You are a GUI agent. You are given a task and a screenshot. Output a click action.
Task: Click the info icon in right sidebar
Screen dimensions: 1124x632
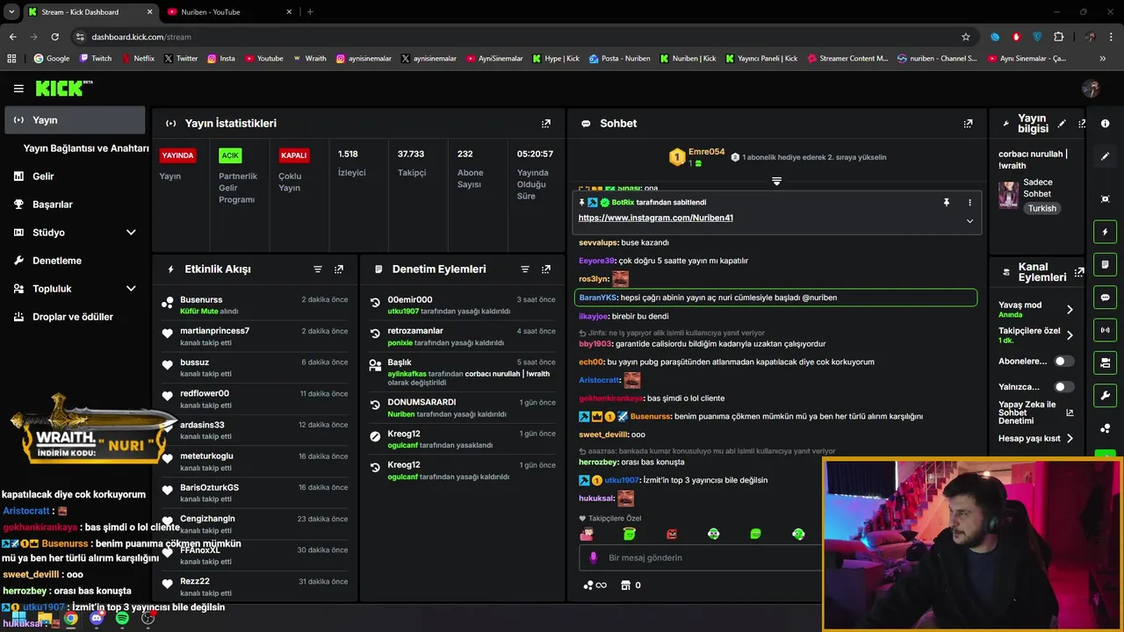pos(1105,124)
